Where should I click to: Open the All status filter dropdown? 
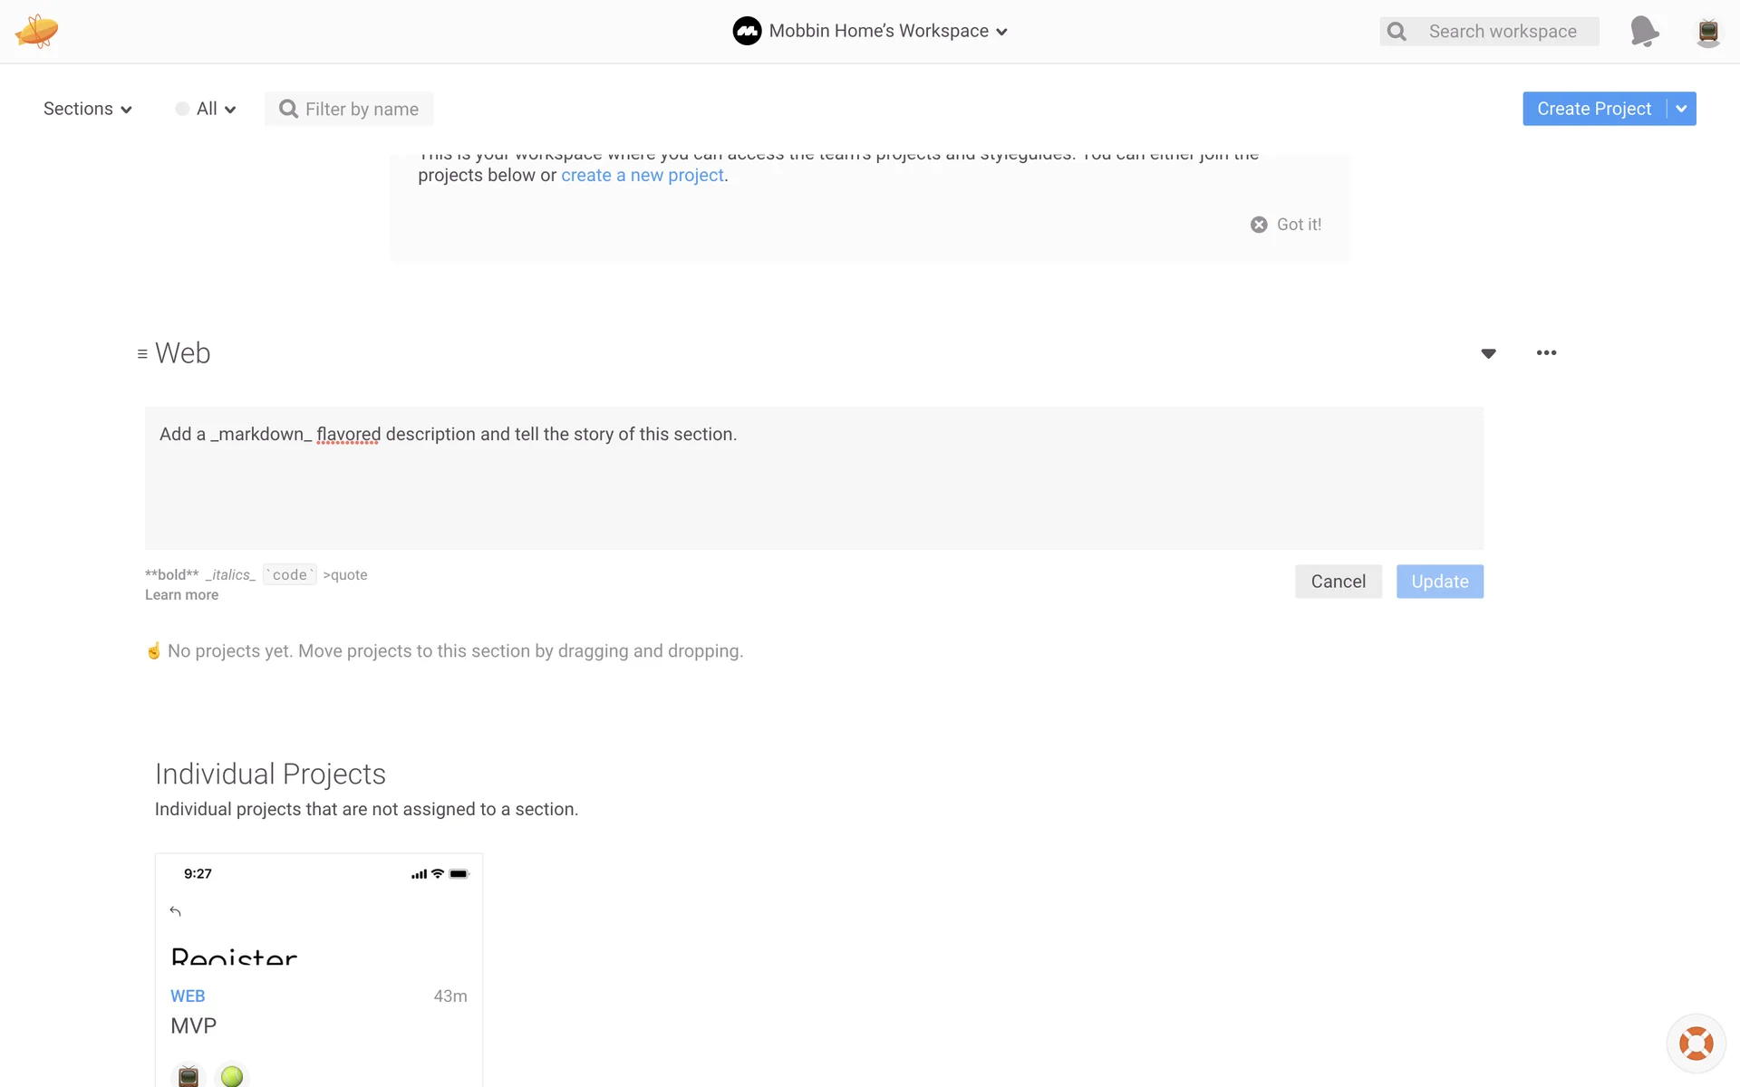(x=207, y=109)
